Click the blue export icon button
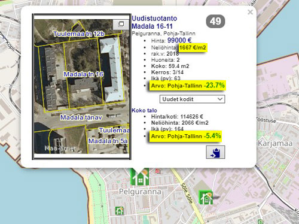 click(x=215, y=152)
